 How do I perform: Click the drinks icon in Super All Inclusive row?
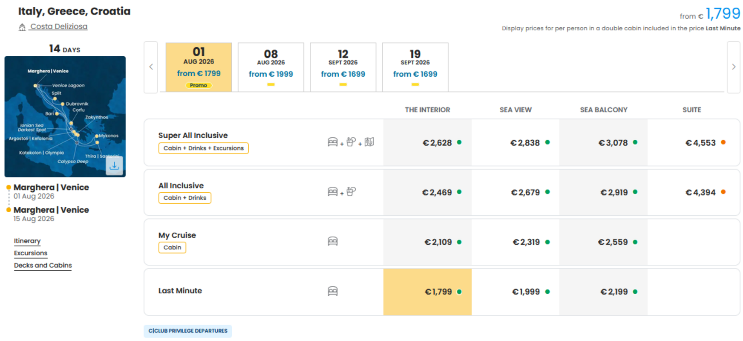pyautogui.click(x=351, y=142)
